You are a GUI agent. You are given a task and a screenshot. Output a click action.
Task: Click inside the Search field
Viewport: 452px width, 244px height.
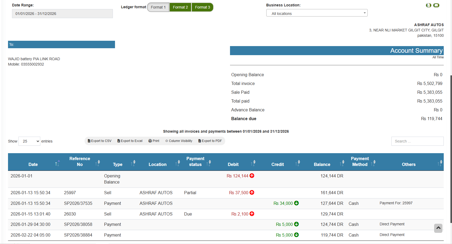tap(417, 141)
